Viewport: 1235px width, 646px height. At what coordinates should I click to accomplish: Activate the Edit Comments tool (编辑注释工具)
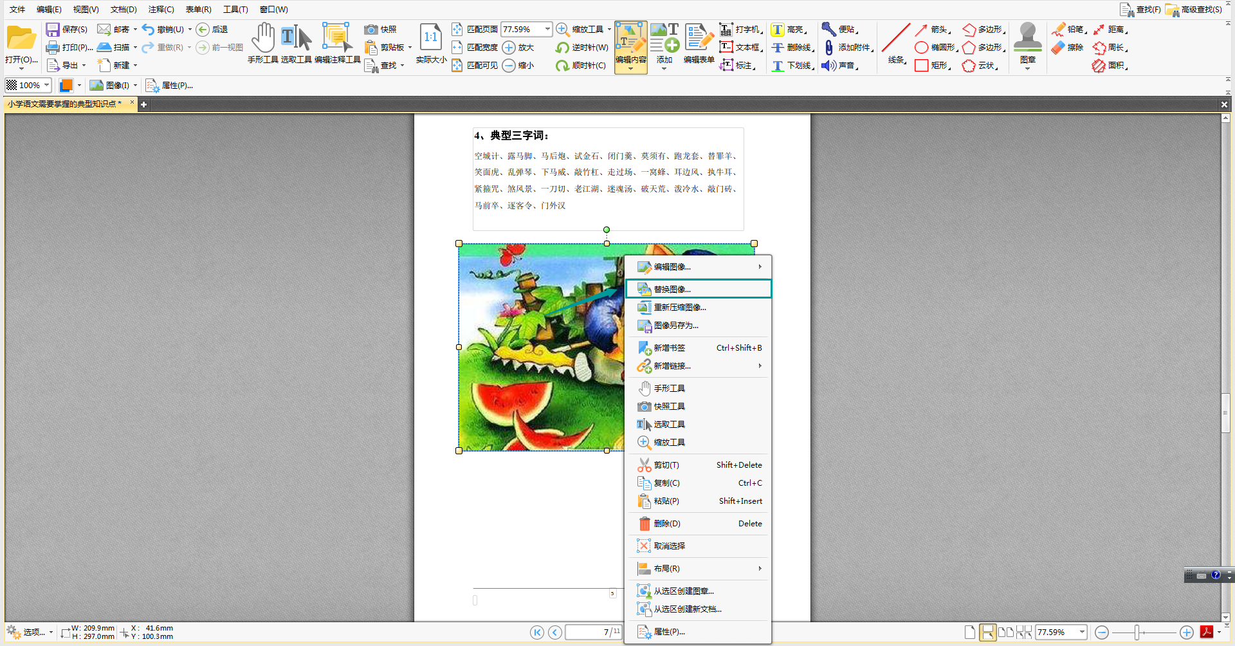click(x=337, y=44)
